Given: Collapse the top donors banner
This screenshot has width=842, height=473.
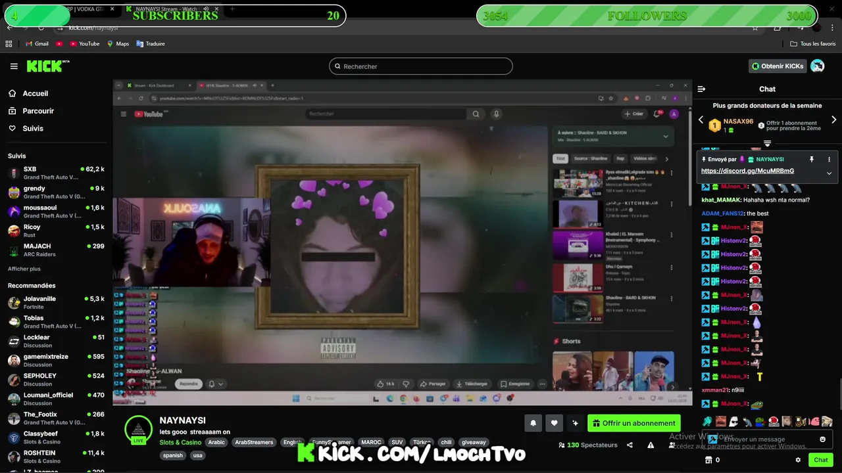Looking at the screenshot, I should 767,144.
